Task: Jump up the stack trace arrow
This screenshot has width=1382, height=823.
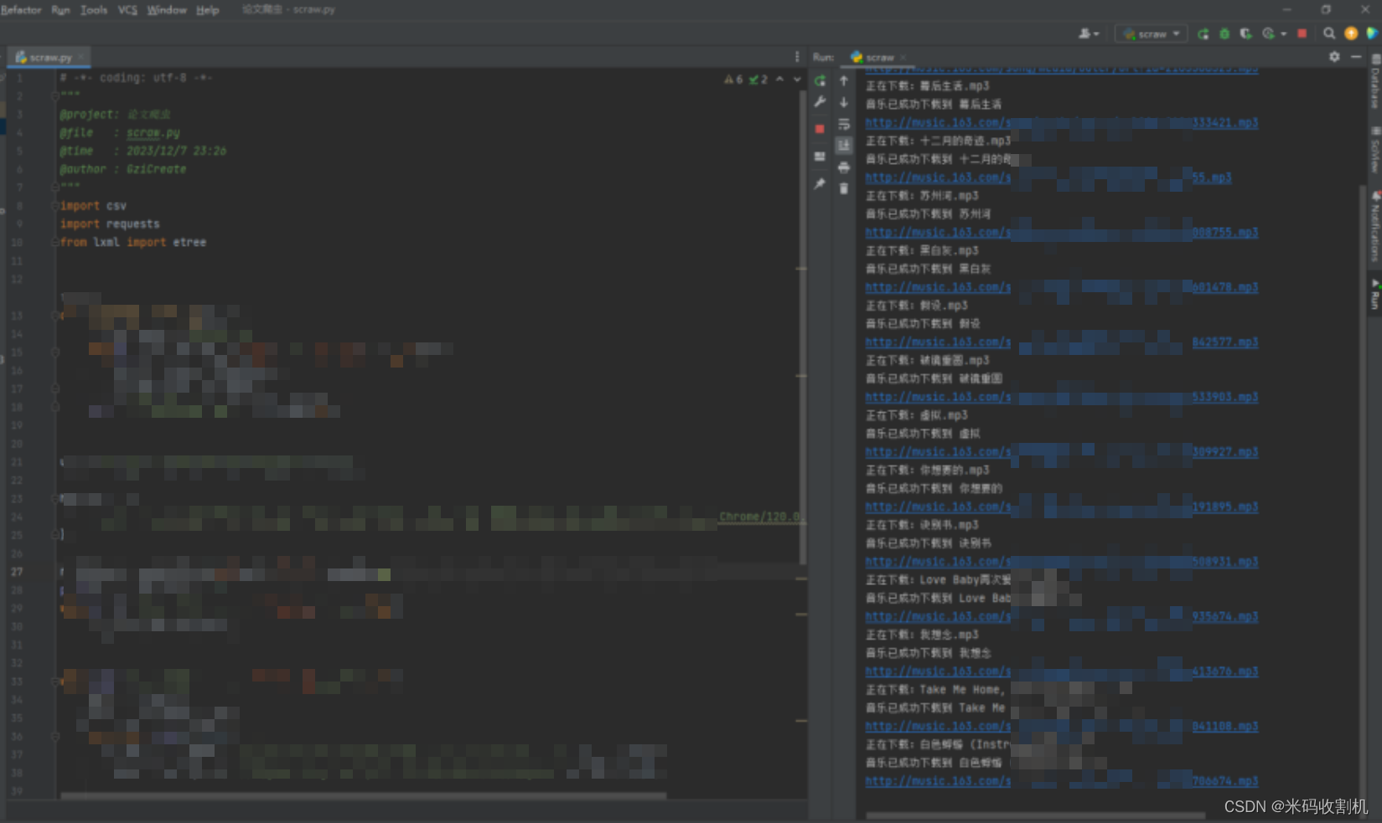Action: pyautogui.click(x=844, y=81)
